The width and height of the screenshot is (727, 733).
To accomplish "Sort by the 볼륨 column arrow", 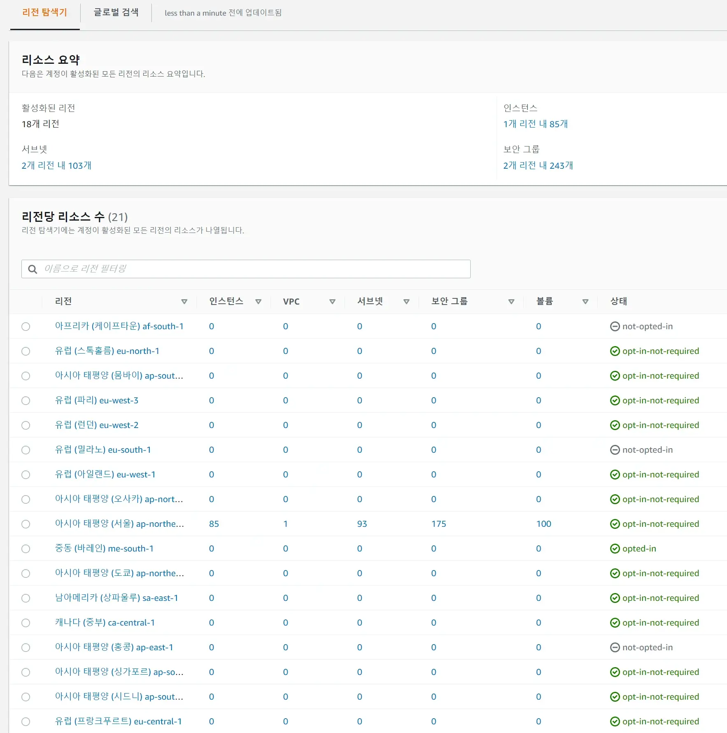I will click(x=585, y=302).
